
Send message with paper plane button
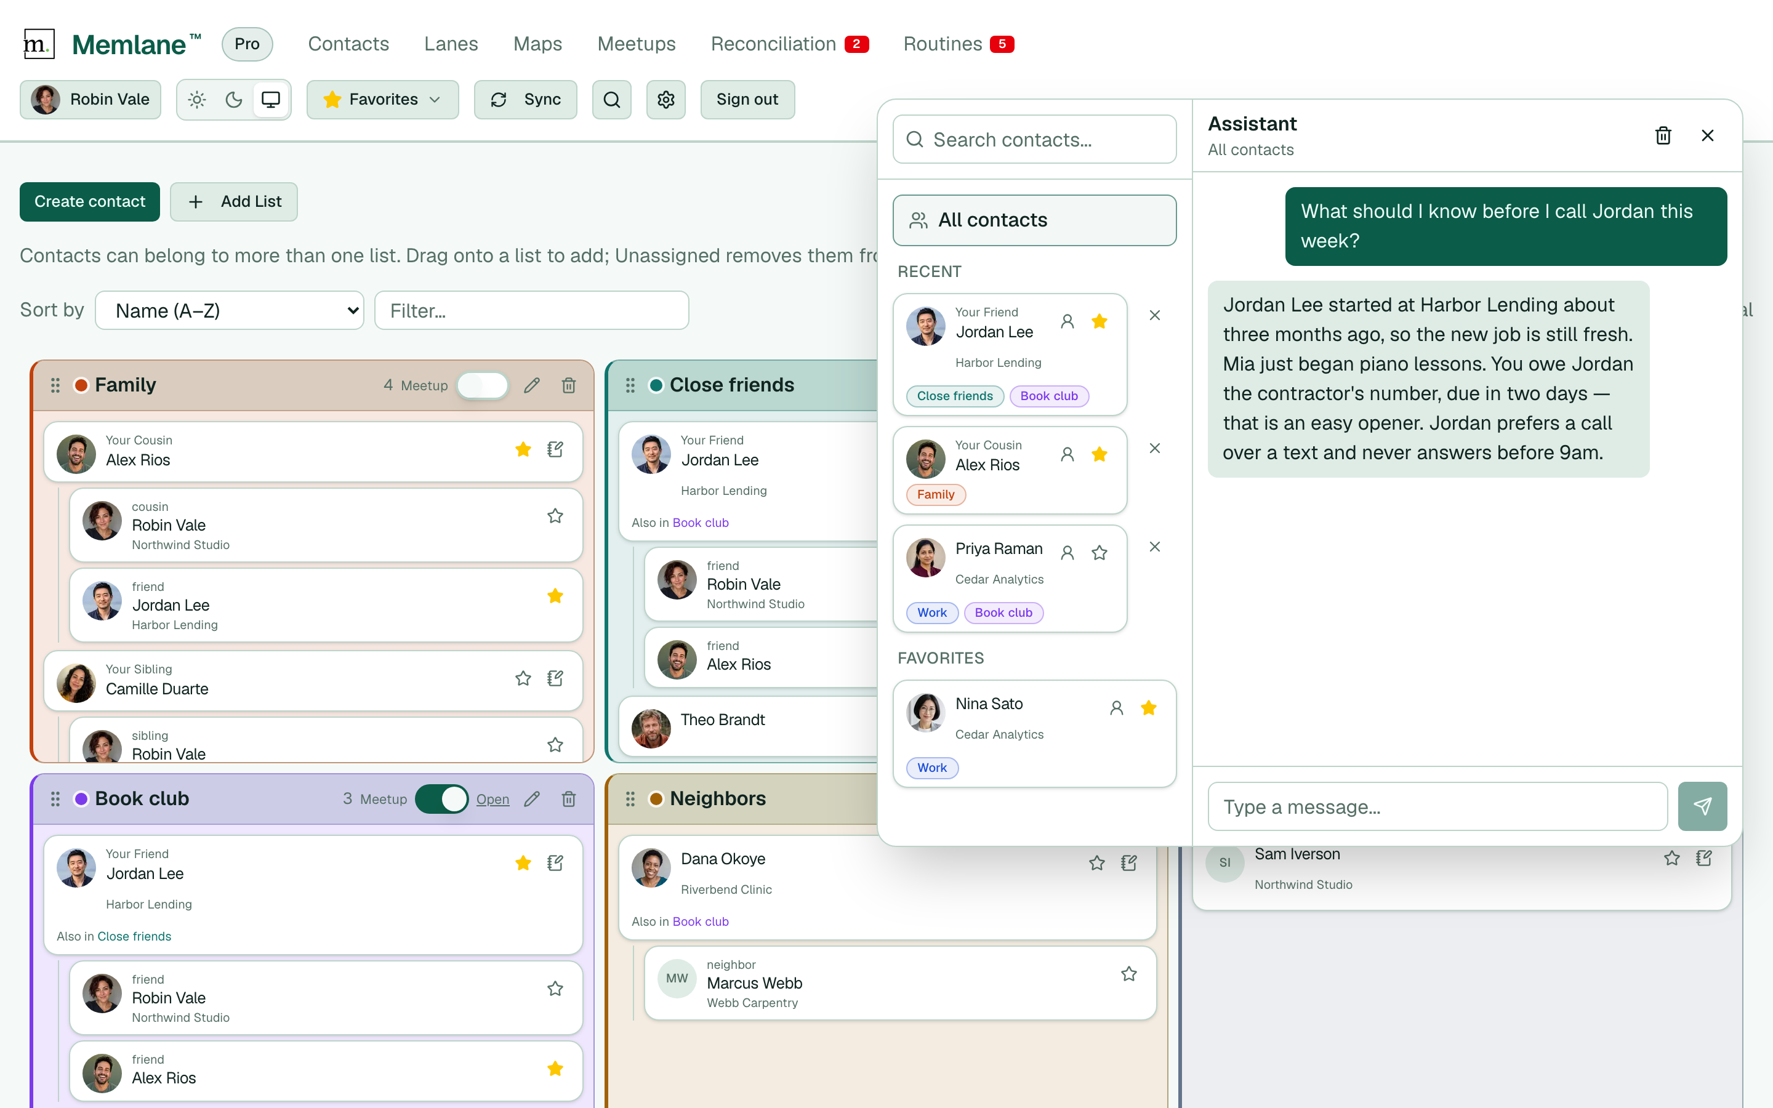pos(1702,806)
